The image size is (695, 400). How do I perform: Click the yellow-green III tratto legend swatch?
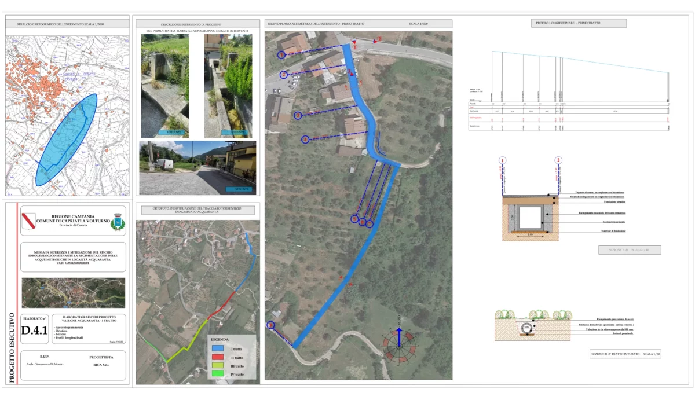pyautogui.click(x=219, y=366)
